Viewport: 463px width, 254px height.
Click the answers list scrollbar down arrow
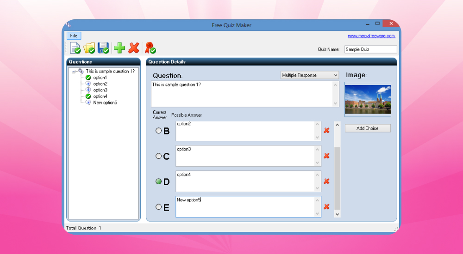pos(337,214)
